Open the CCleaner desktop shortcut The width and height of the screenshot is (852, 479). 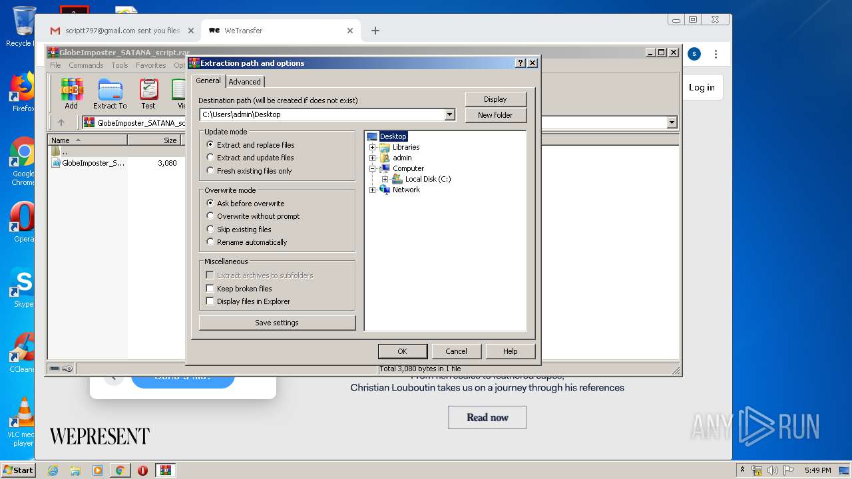click(x=23, y=353)
